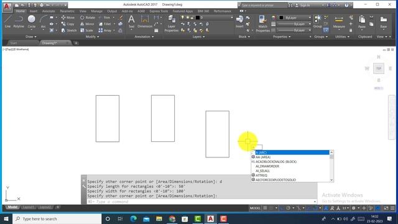This screenshot has height=224, width=398.
Task: Expand the Modify panel
Action: (92, 37)
